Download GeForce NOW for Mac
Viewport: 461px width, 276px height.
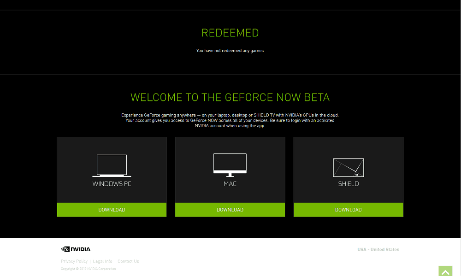click(x=230, y=210)
